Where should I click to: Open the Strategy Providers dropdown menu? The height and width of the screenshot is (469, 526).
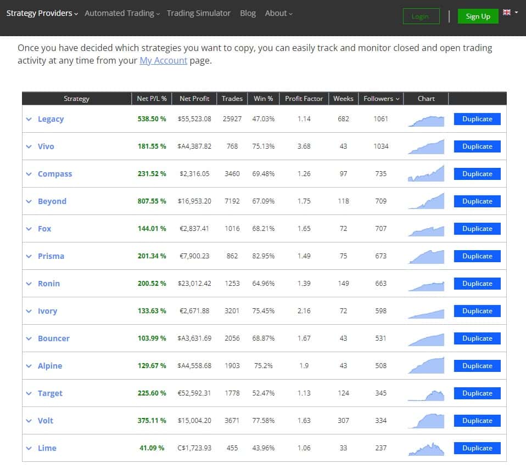tap(42, 13)
